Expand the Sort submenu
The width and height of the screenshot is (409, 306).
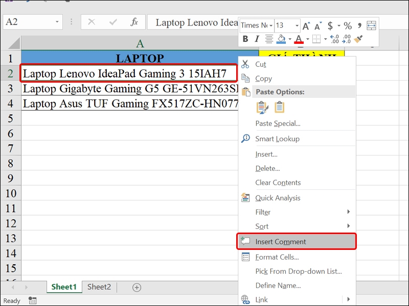tap(297, 226)
